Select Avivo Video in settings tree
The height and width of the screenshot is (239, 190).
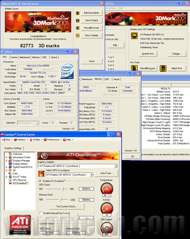(x=20, y=177)
